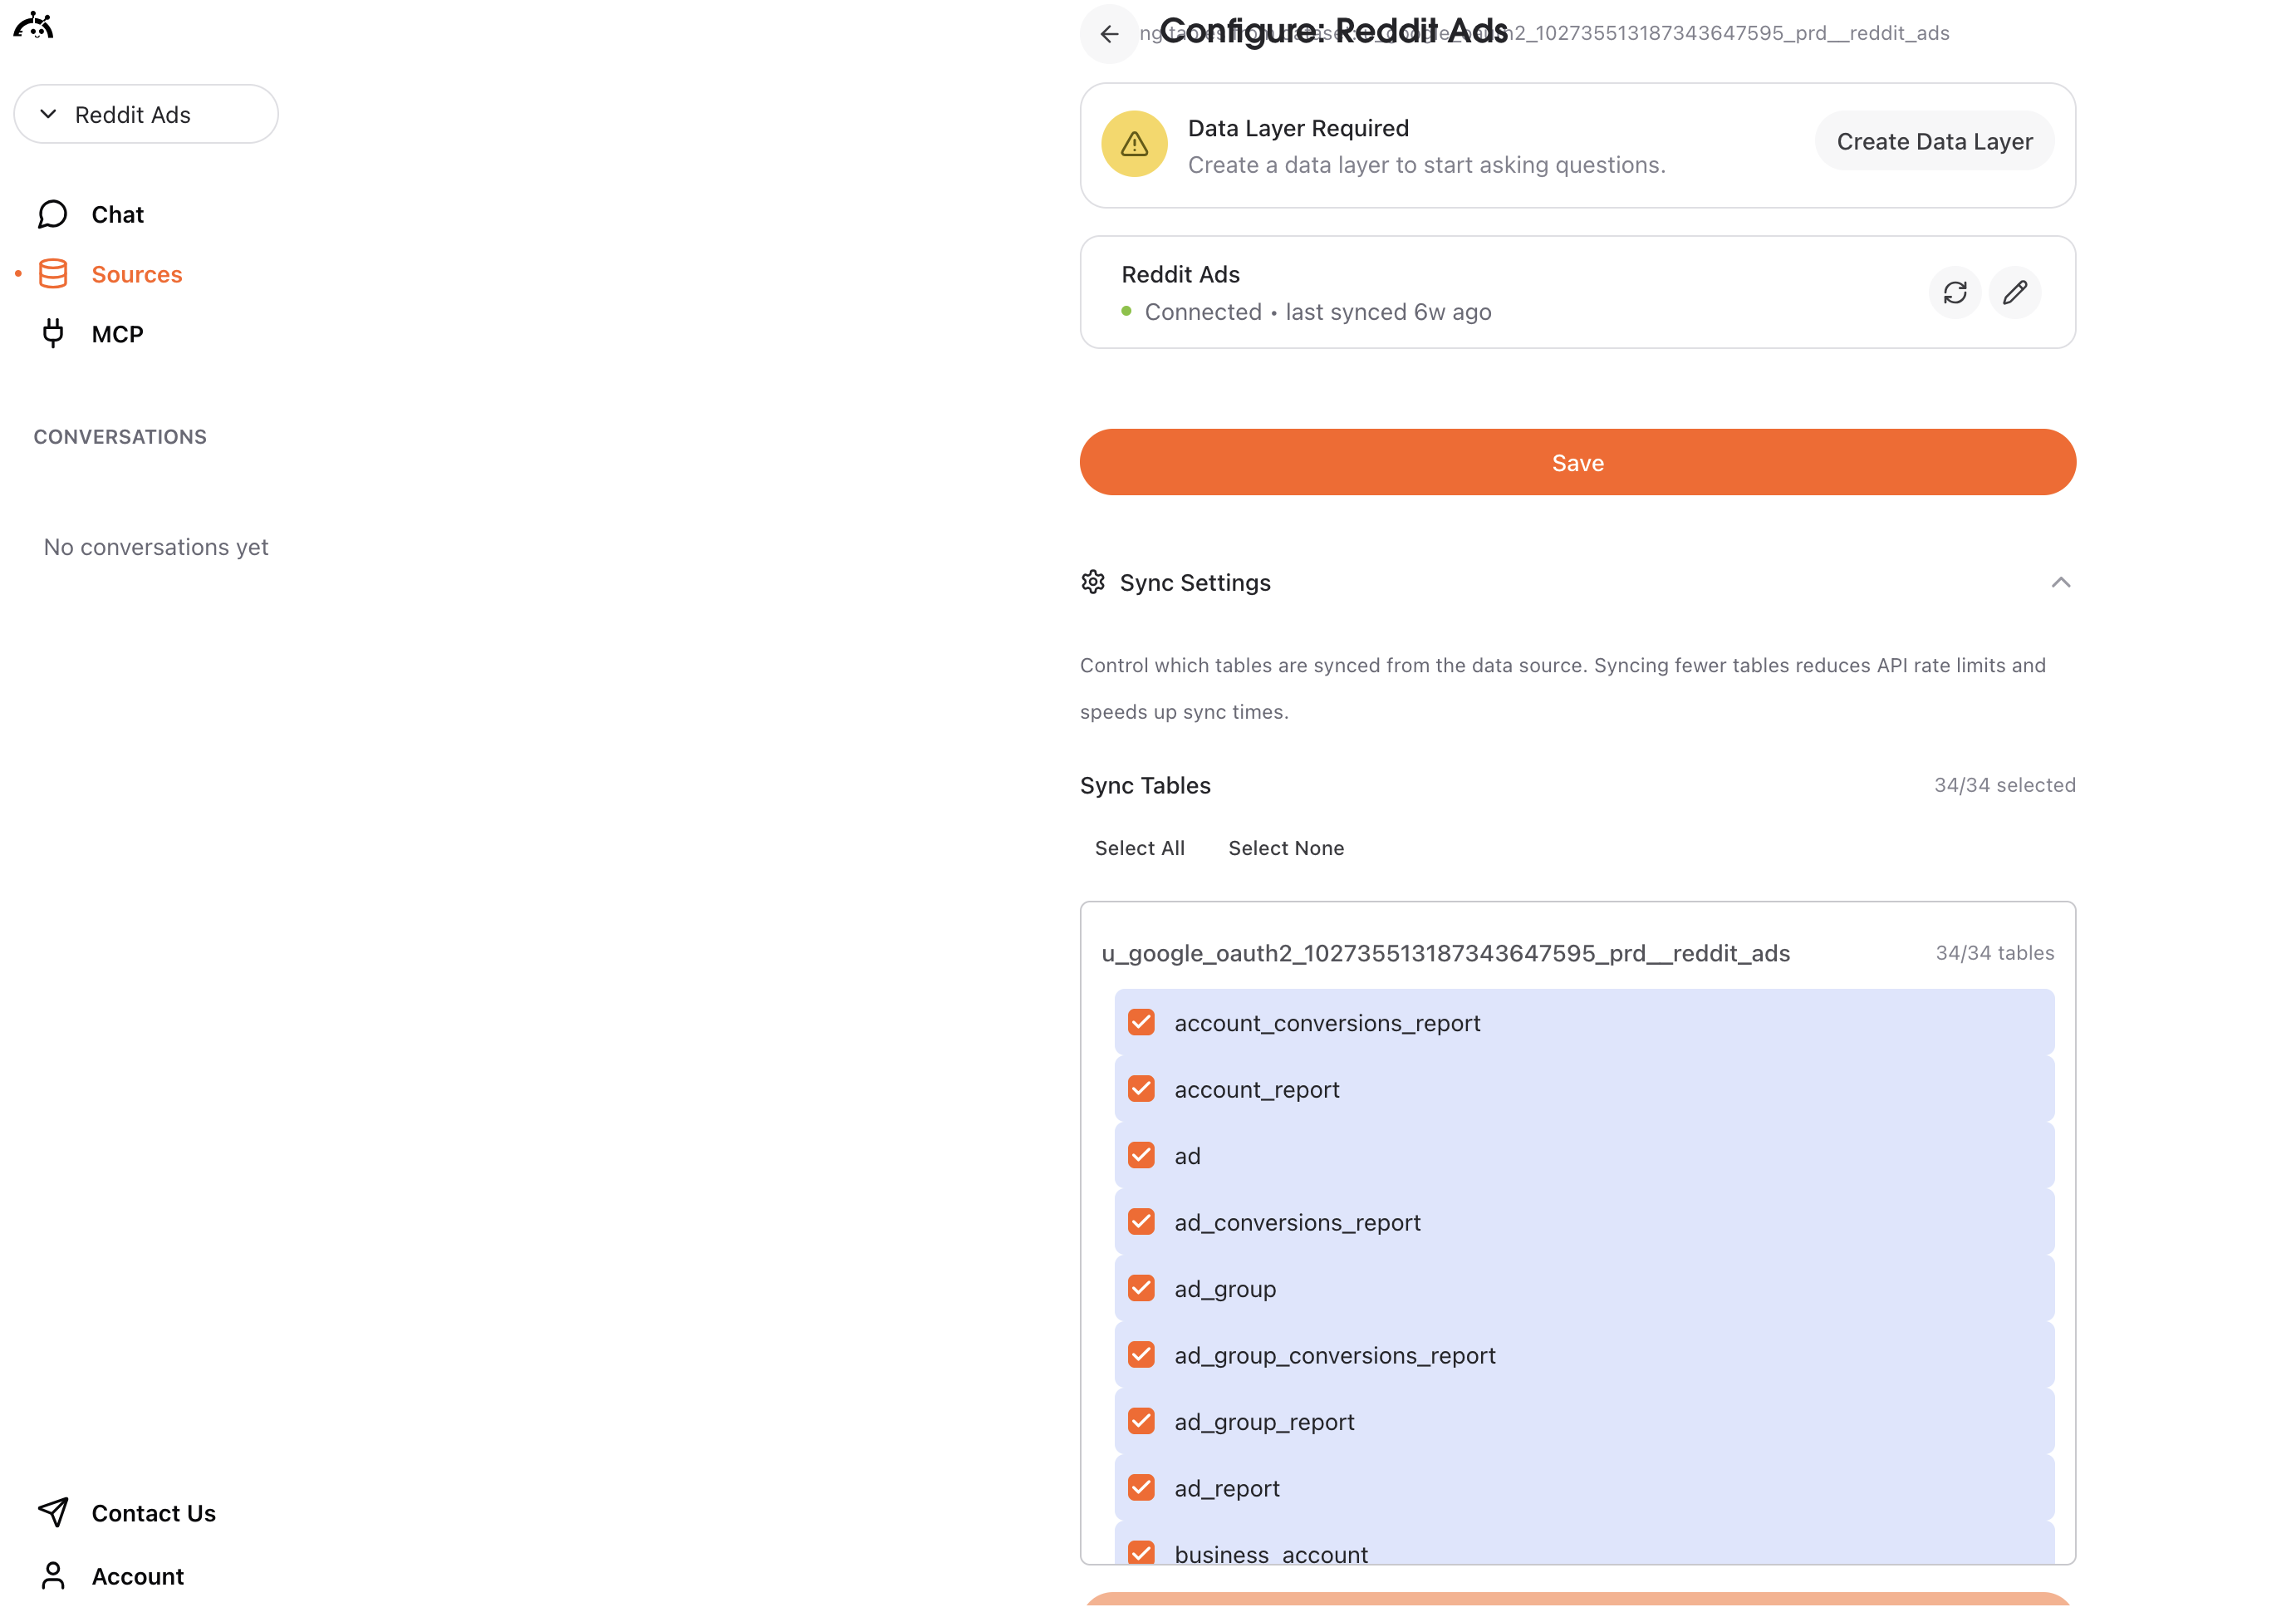Collapse the Sync Settings section

pos(2060,582)
